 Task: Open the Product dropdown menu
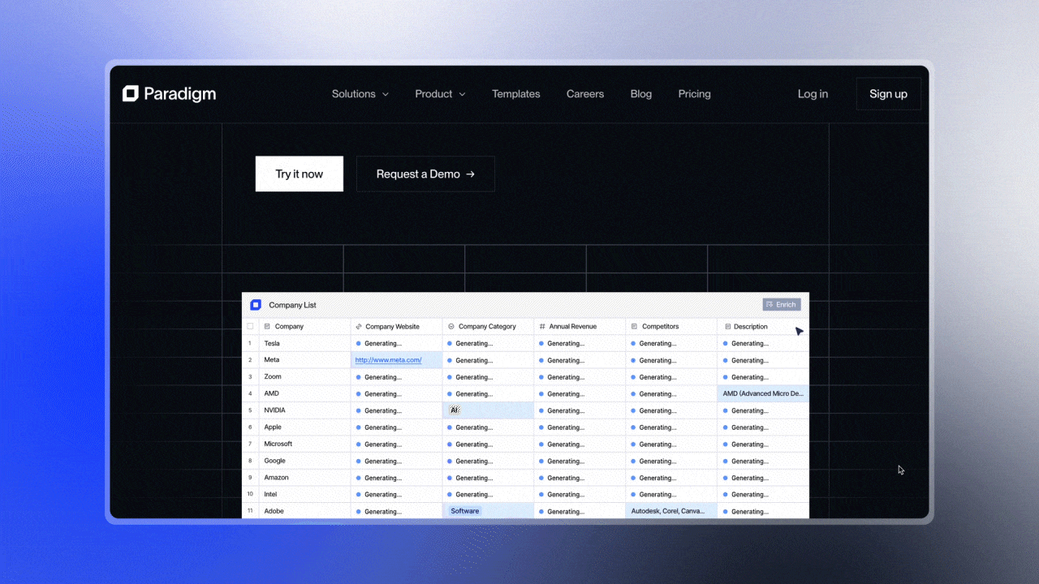(439, 93)
